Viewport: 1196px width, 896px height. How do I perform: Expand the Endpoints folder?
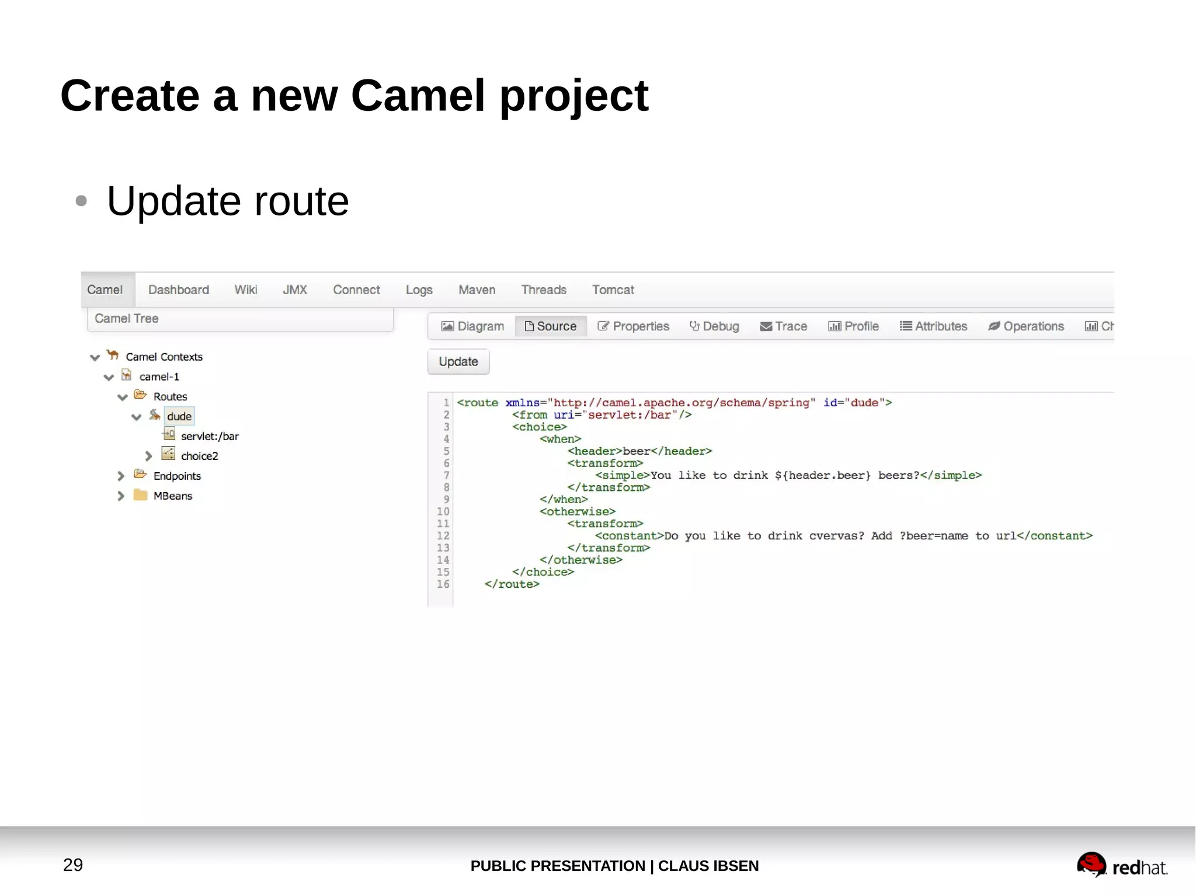tap(121, 476)
